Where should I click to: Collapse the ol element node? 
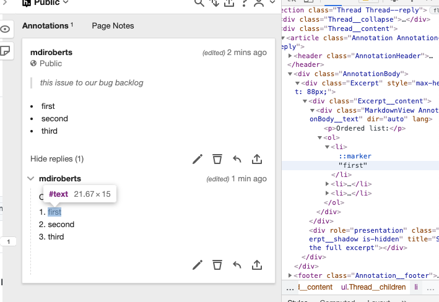(319, 137)
